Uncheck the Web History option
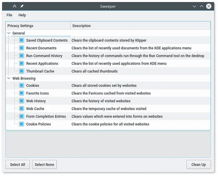The image size is (218, 176). click(x=21, y=101)
